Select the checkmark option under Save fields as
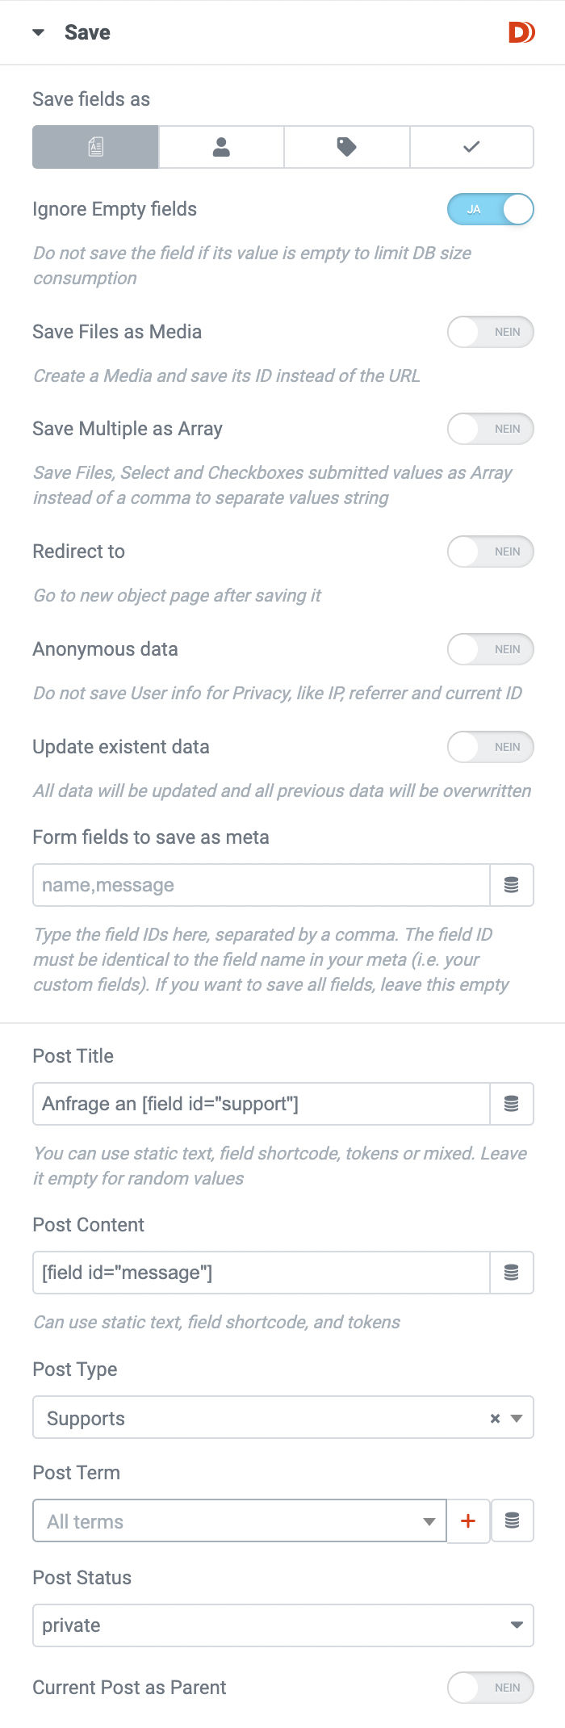The height and width of the screenshot is (1728, 565). (x=471, y=147)
